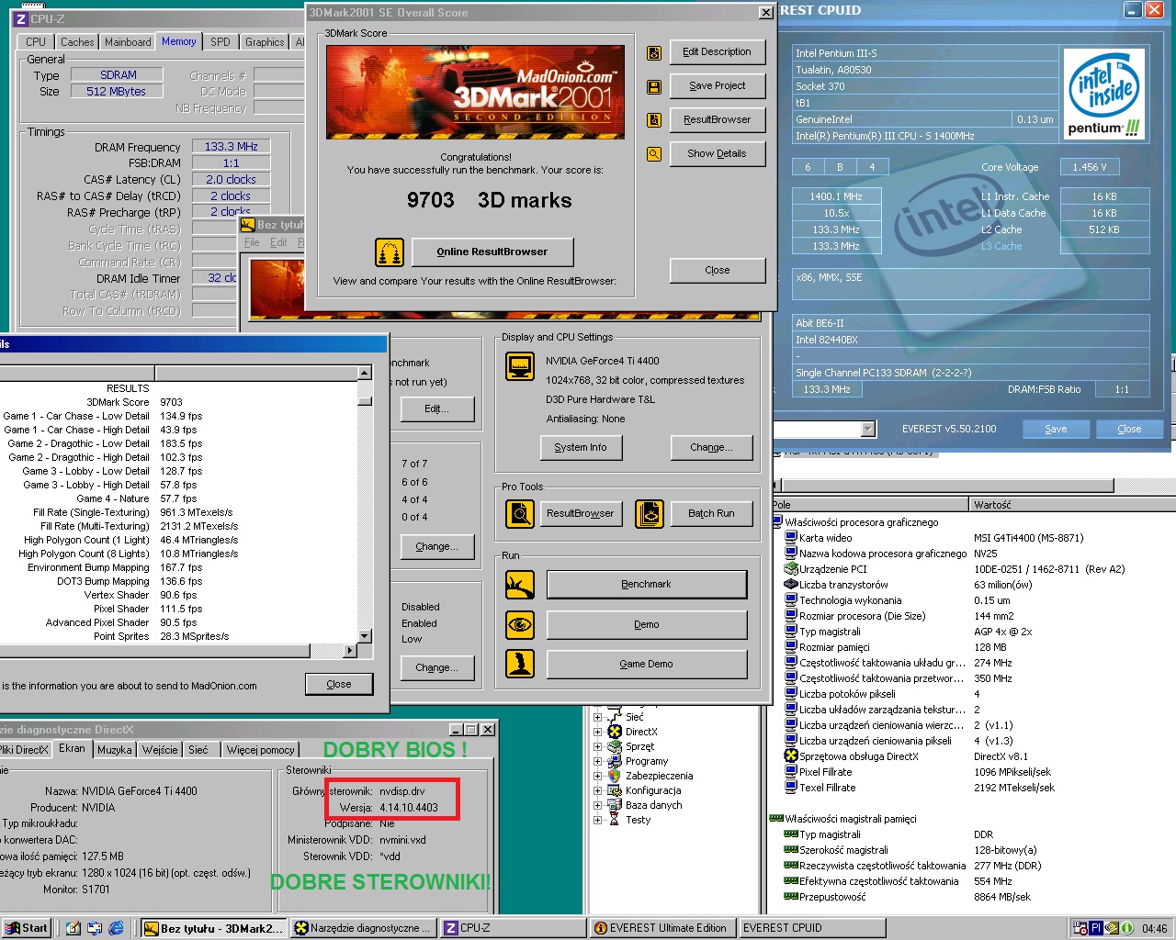Switch to the Caches tab in CPU-Z
This screenshot has height=940, width=1176.
[x=77, y=42]
